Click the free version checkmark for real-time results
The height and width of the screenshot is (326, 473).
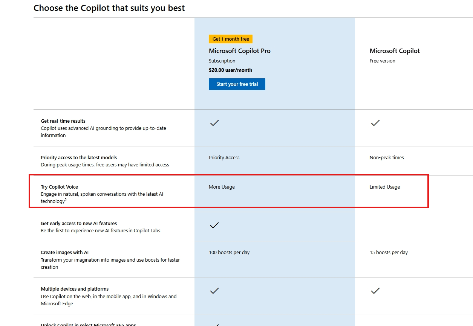375,123
